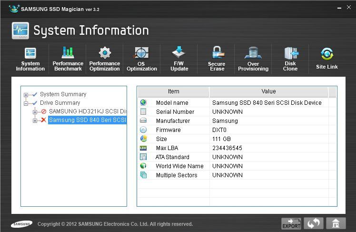Click the Serial Number row icon
356x232 pixels.
point(143,111)
